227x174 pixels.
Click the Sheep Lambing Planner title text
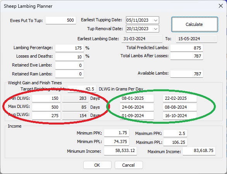pos(28,6)
